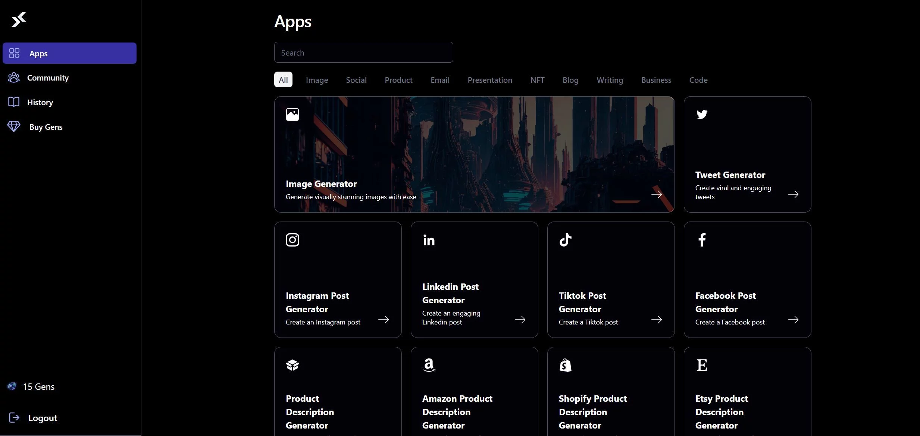This screenshot has height=436, width=920.
Task: Click the TikTok Post Generator icon
Action: [564, 239]
